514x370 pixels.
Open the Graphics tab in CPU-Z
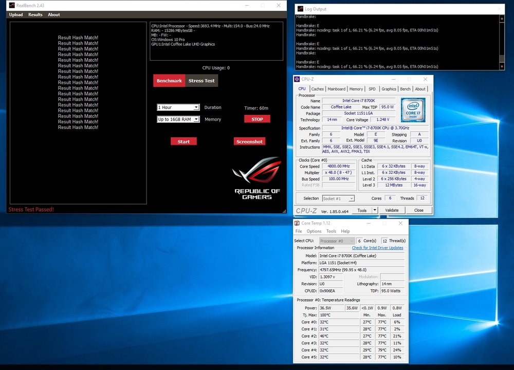point(389,89)
